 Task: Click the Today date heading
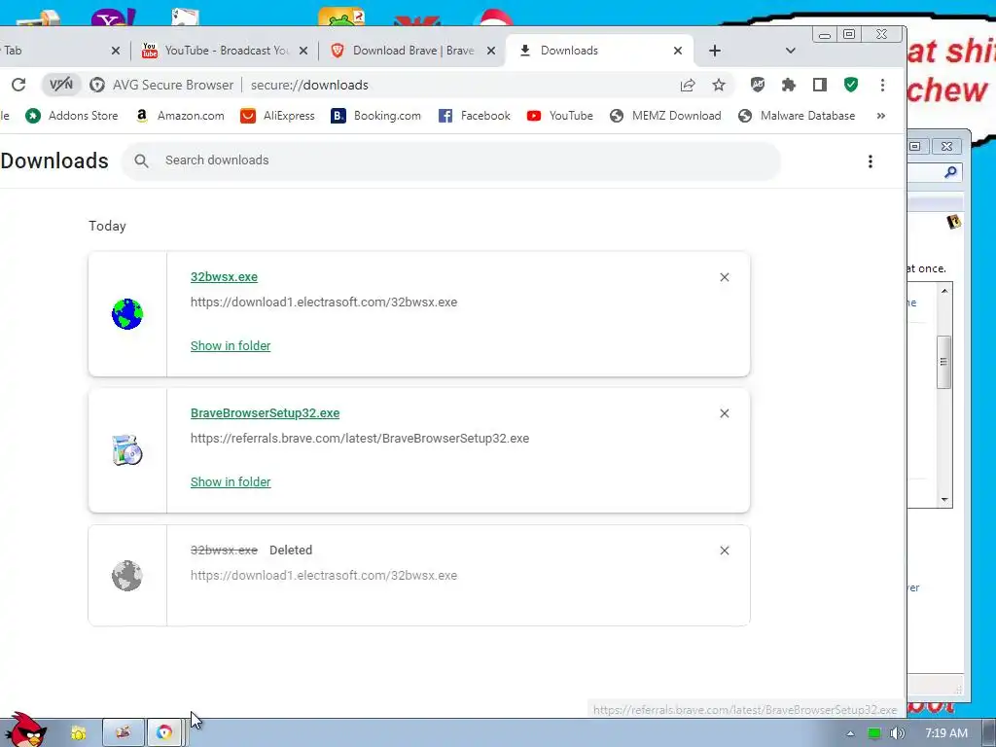107,226
